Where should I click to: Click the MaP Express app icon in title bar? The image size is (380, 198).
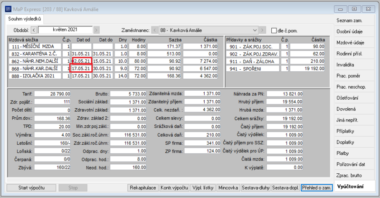(8, 9)
